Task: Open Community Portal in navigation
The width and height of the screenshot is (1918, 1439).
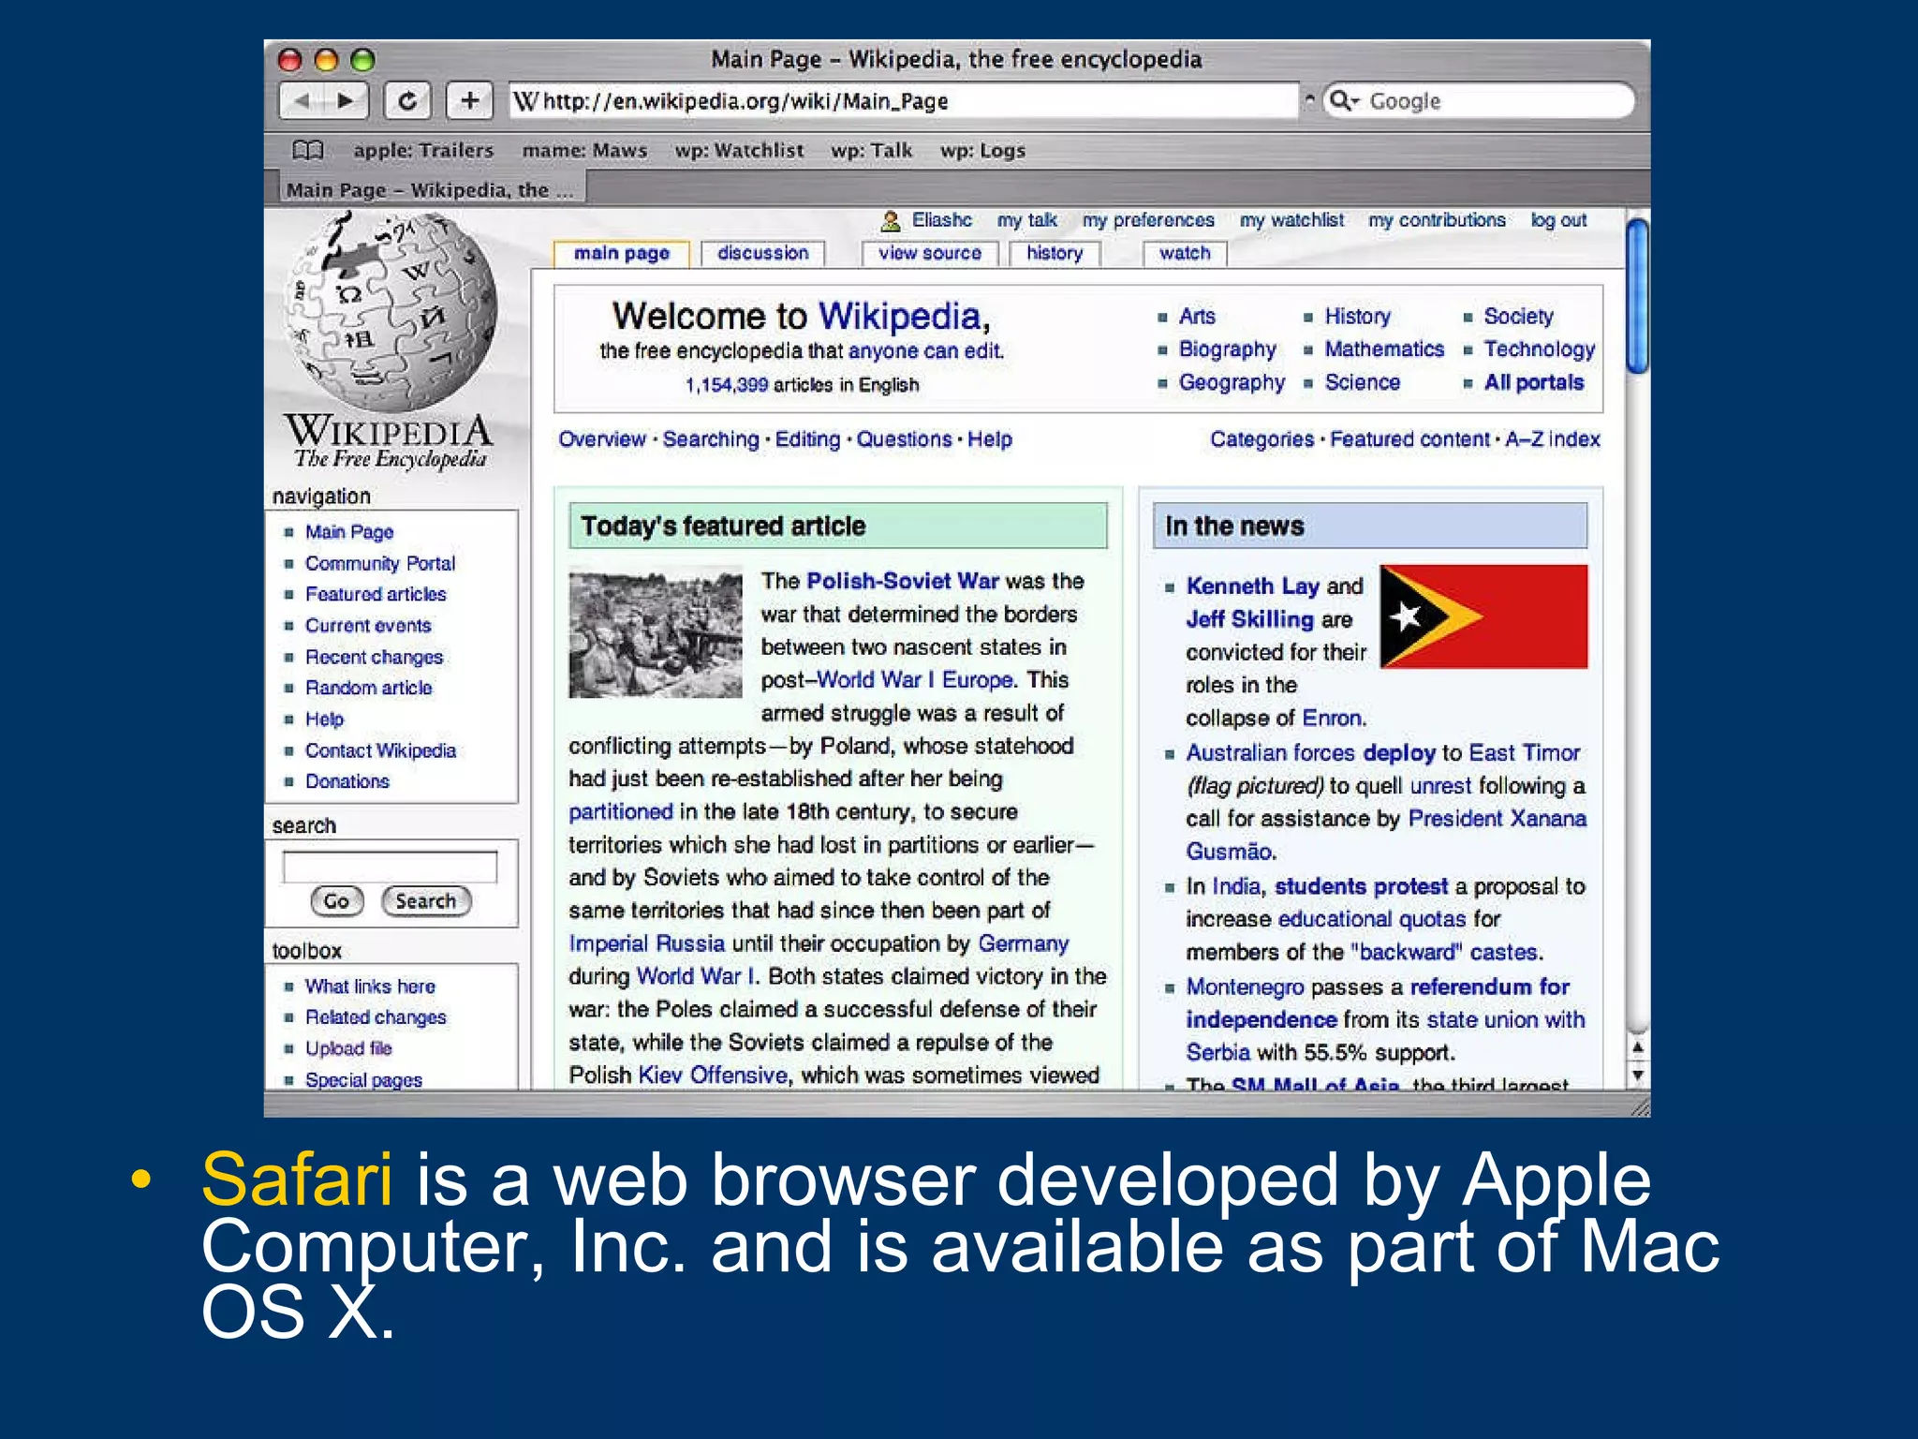Action: tap(379, 563)
